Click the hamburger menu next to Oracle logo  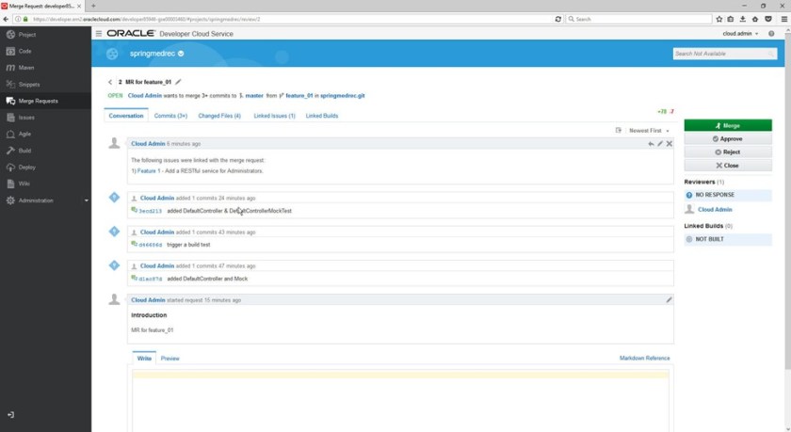(x=99, y=34)
